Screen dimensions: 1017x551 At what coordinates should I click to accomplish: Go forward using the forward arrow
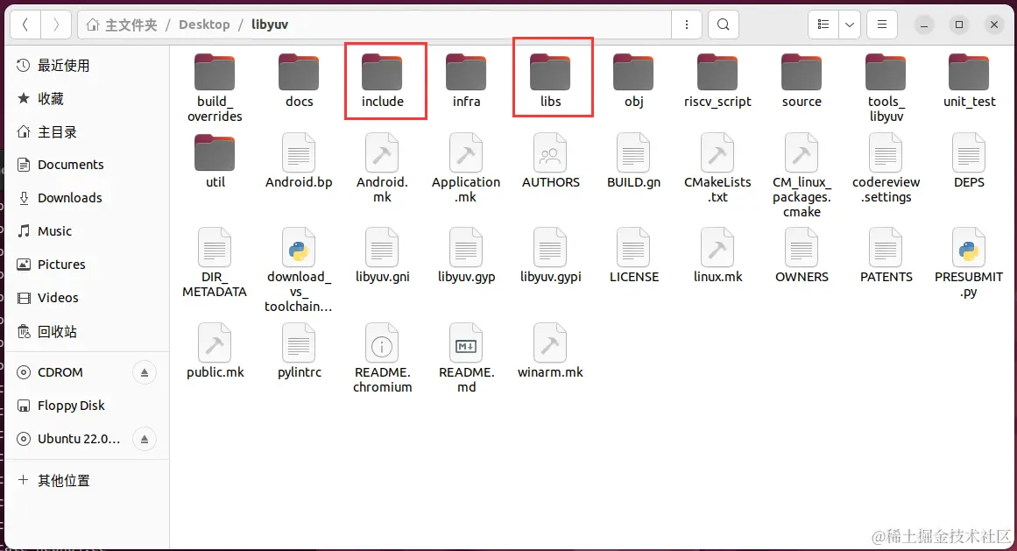[x=56, y=25]
